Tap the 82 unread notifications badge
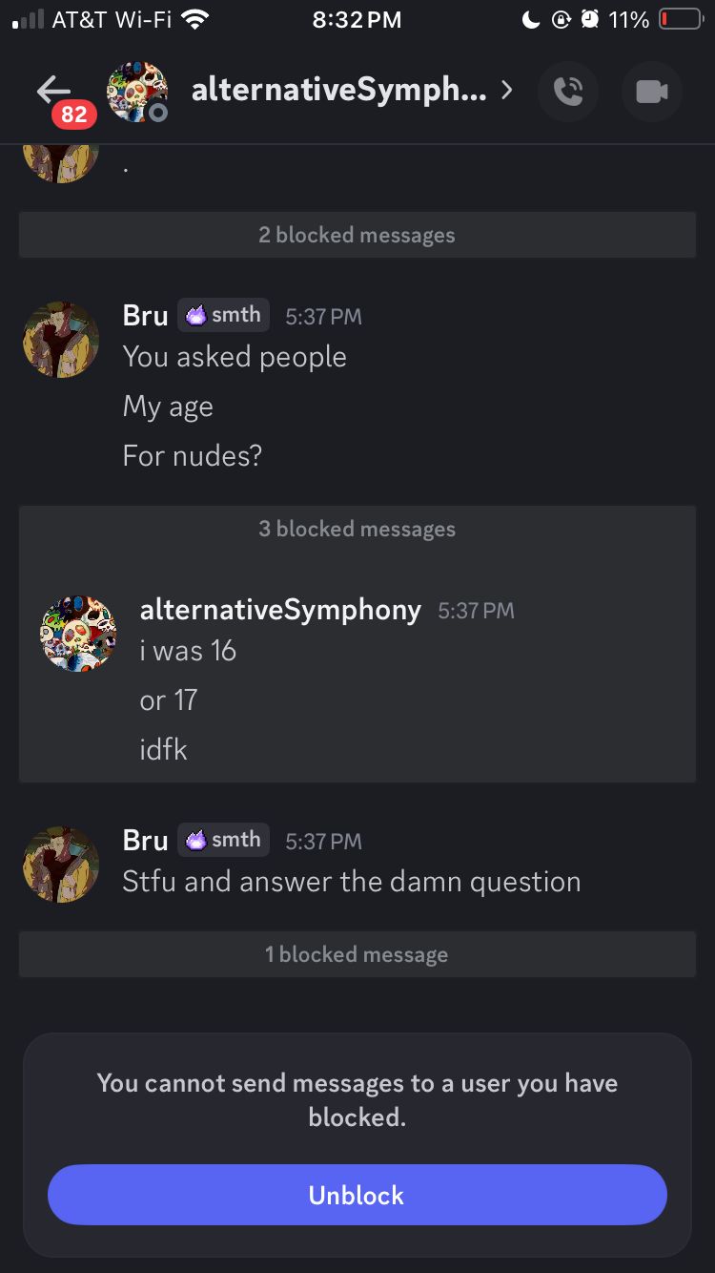715x1273 pixels. pos(73,115)
